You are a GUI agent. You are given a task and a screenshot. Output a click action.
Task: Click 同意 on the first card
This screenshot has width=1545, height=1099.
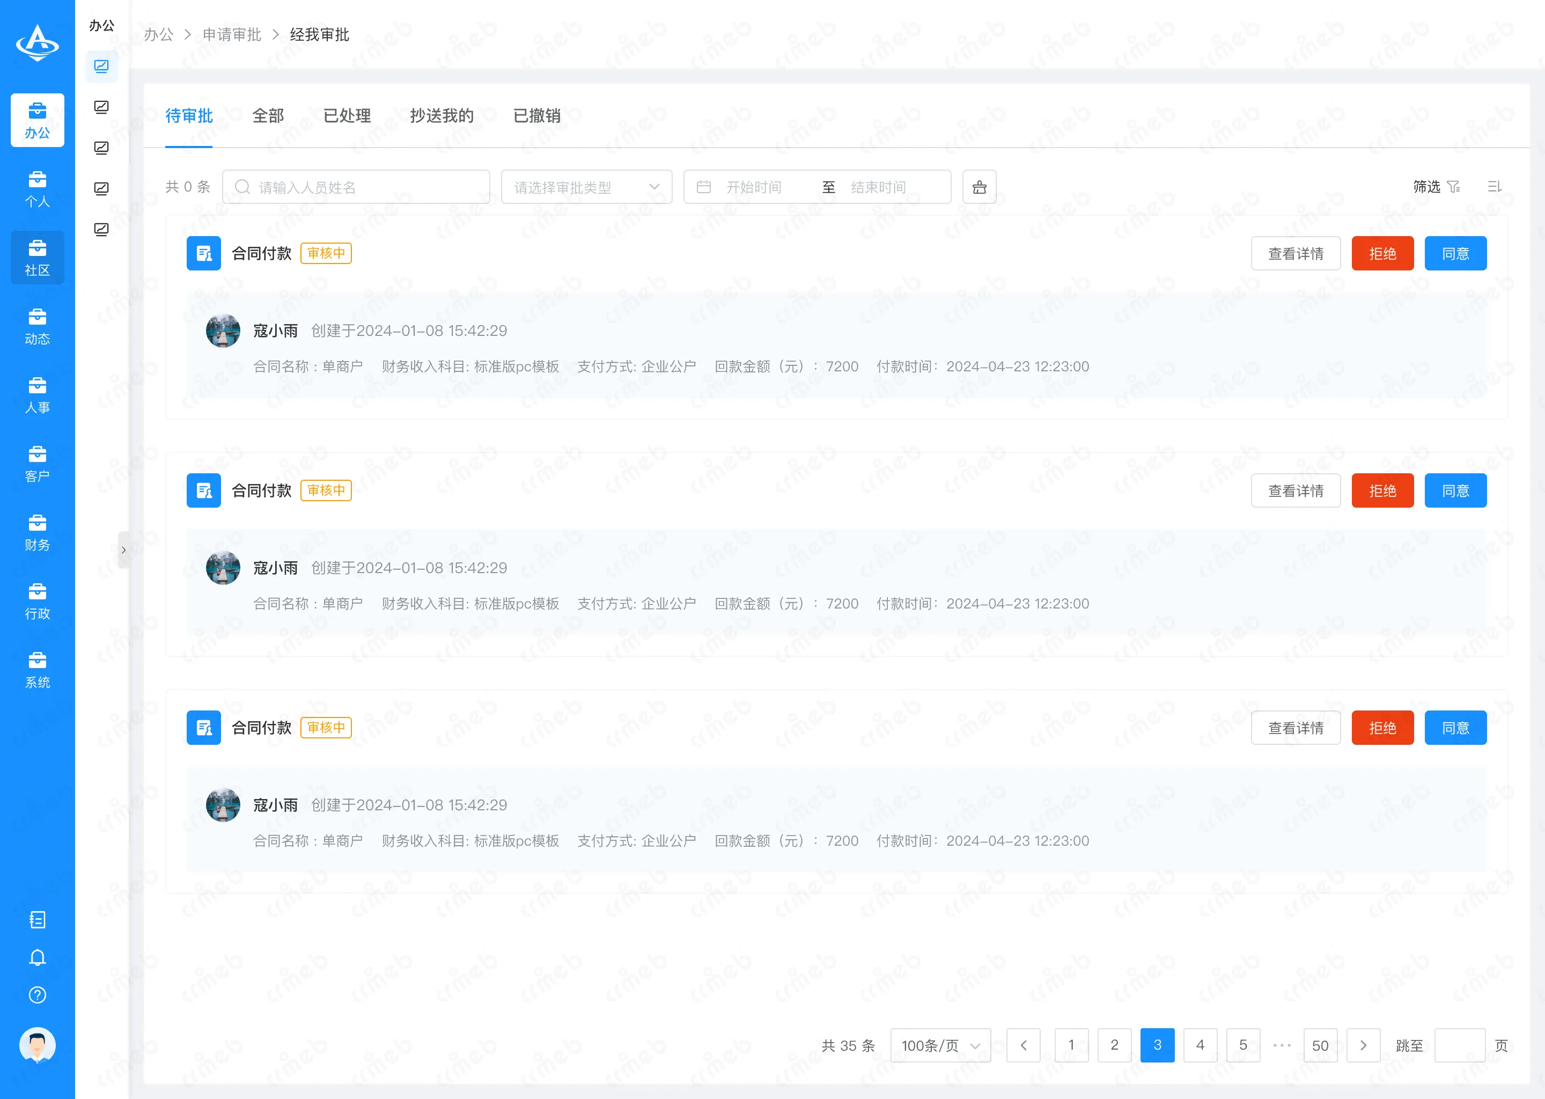1456,253
